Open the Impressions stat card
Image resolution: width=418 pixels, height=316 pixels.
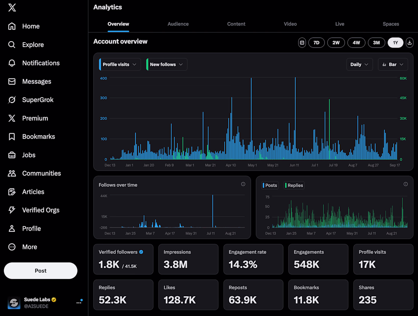coord(188,259)
